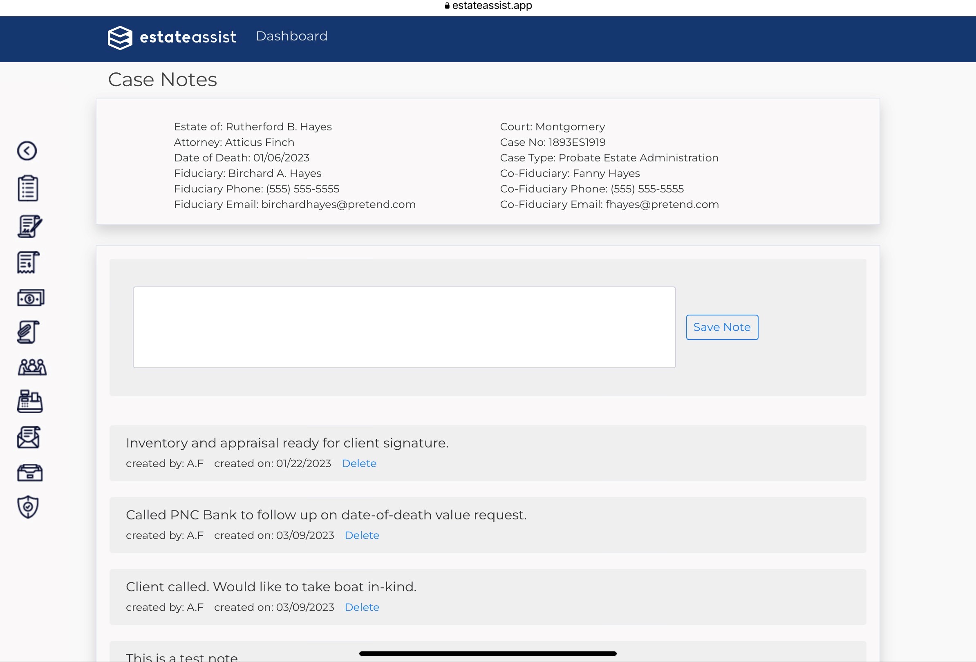Viewport: 976px width, 662px height.
Task: Delete the Client called boat in-kind note
Action: (x=362, y=607)
